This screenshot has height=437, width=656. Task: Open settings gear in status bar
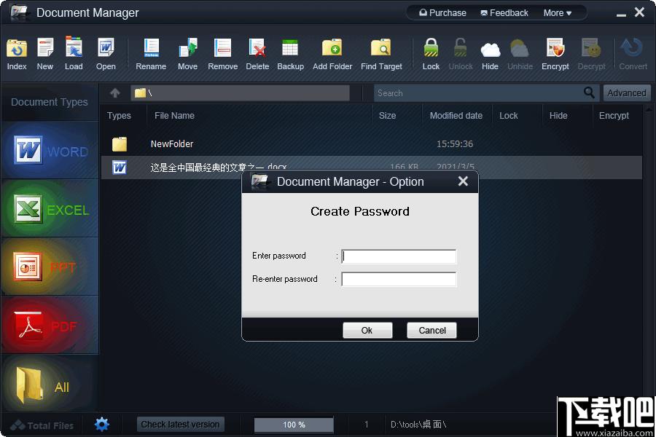tap(102, 424)
